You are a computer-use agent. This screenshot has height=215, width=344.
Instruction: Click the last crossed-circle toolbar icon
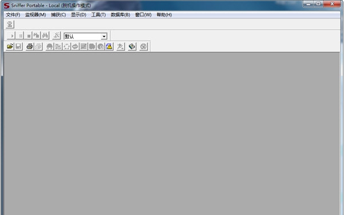click(143, 46)
